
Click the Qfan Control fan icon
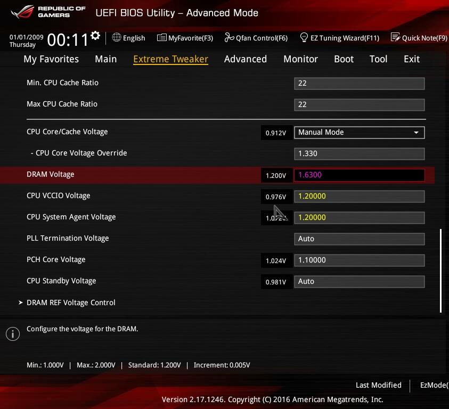coord(229,37)
